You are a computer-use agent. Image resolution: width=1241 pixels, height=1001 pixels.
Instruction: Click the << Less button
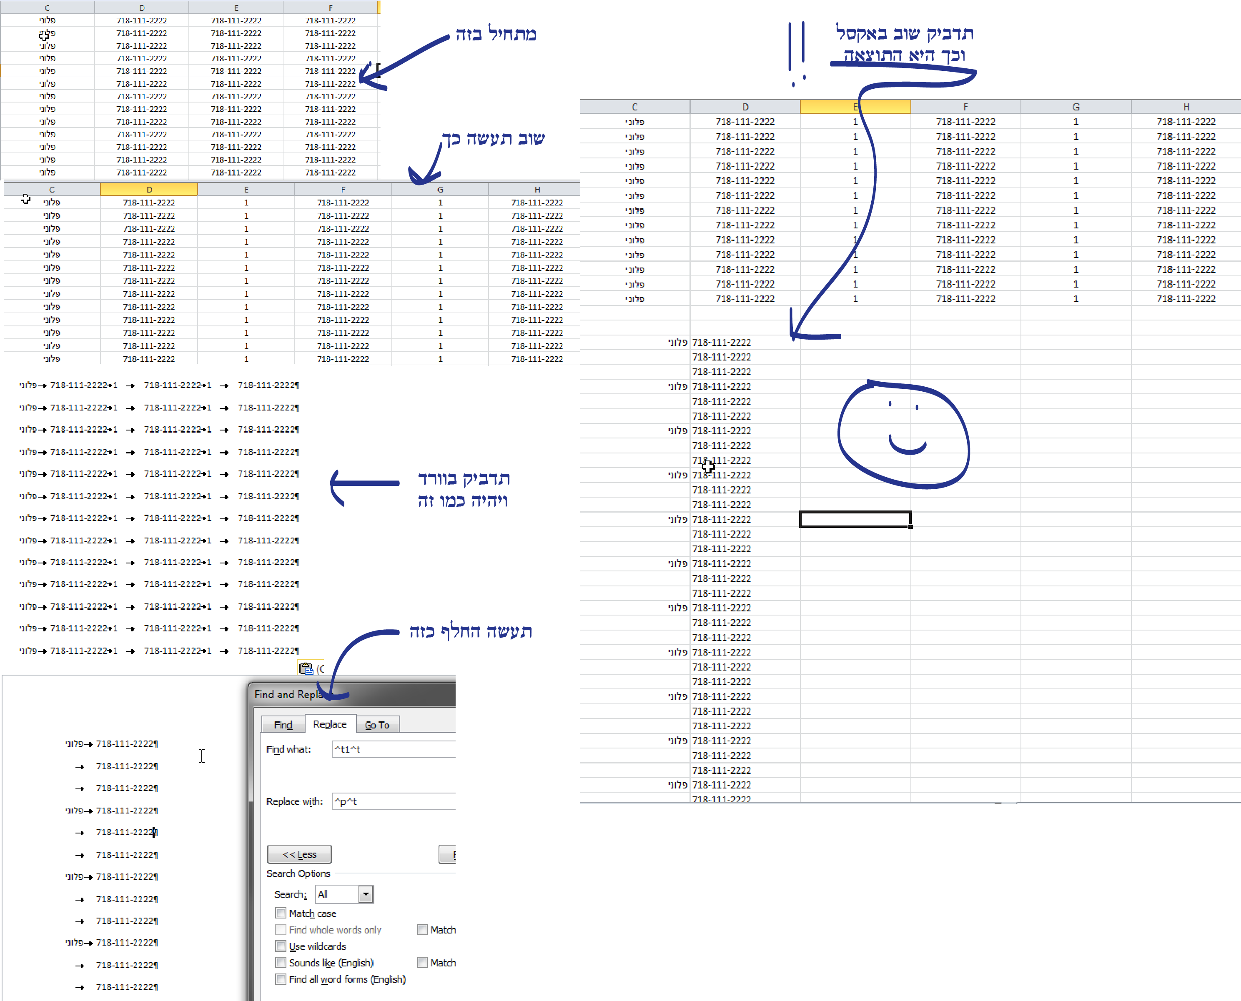(299, 854)
